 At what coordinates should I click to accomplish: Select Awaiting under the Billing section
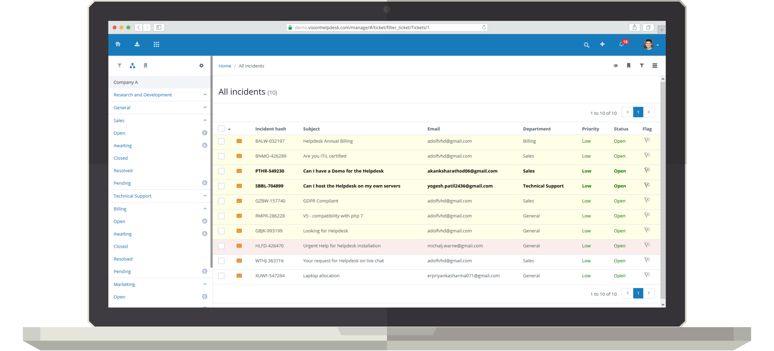(123, 234)
